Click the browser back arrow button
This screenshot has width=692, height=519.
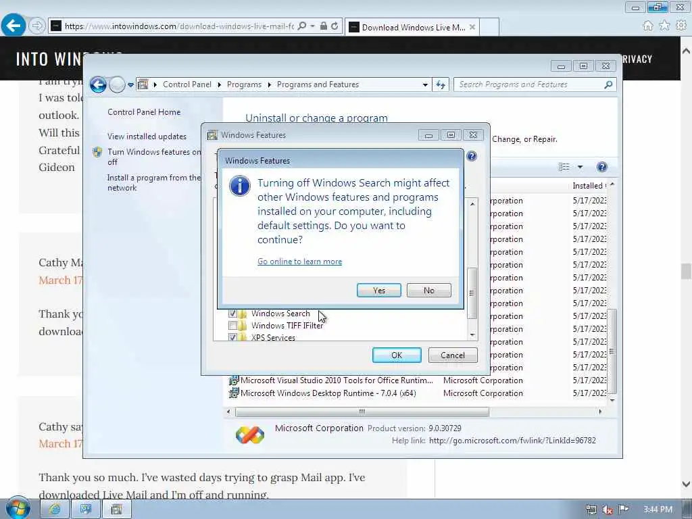(x=14, y=26)
